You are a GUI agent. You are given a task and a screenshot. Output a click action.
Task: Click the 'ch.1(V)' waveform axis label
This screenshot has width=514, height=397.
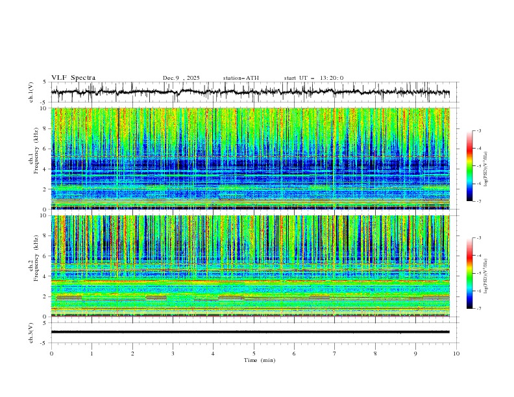click(x=31, y=92)
